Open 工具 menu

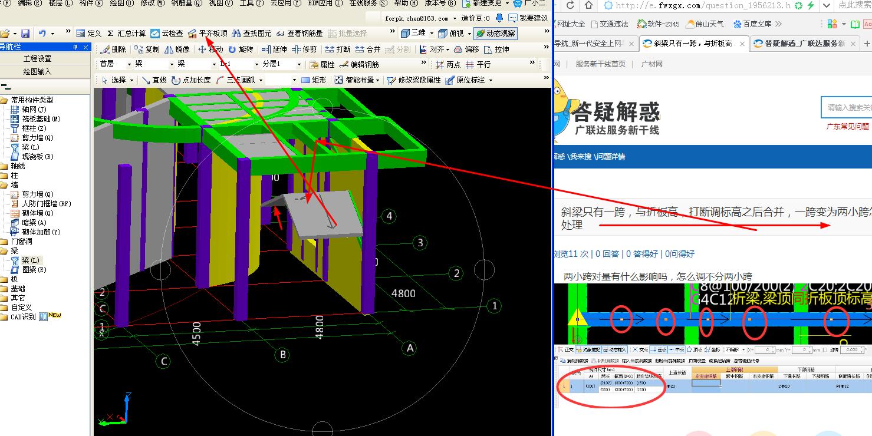[x=251, y=3]
